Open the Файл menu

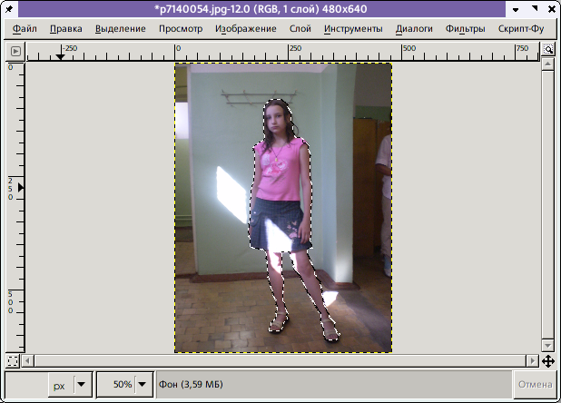pyautogui.click(x=25, y=29)
